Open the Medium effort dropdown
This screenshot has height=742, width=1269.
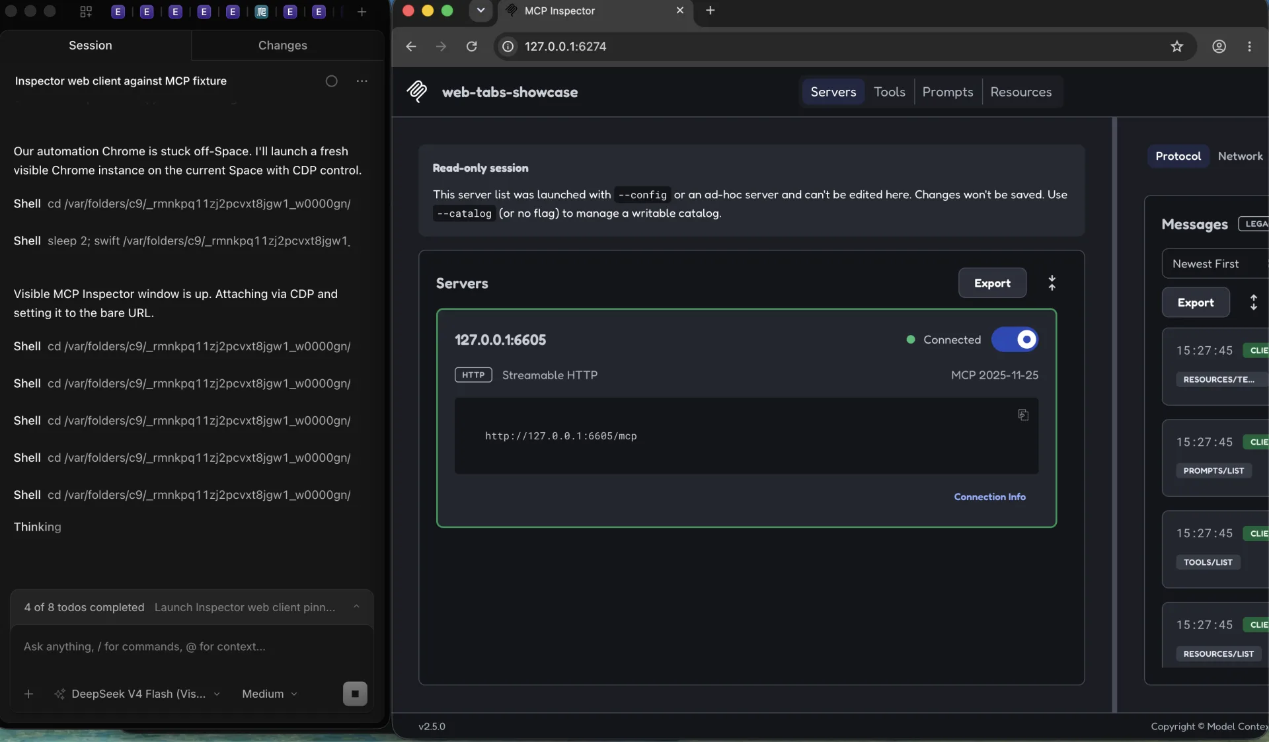(270, 694)
